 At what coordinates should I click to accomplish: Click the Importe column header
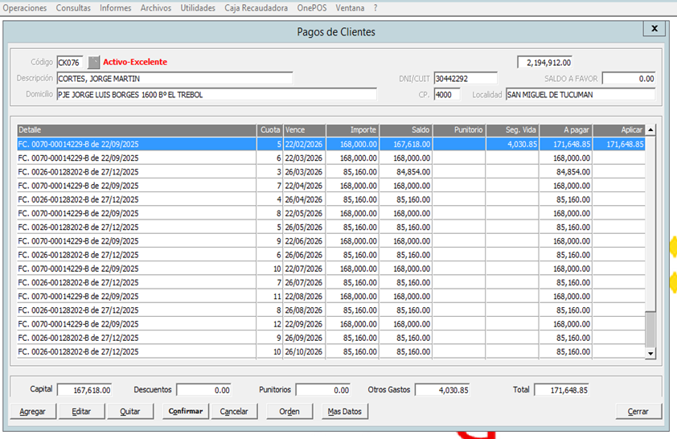352,130
